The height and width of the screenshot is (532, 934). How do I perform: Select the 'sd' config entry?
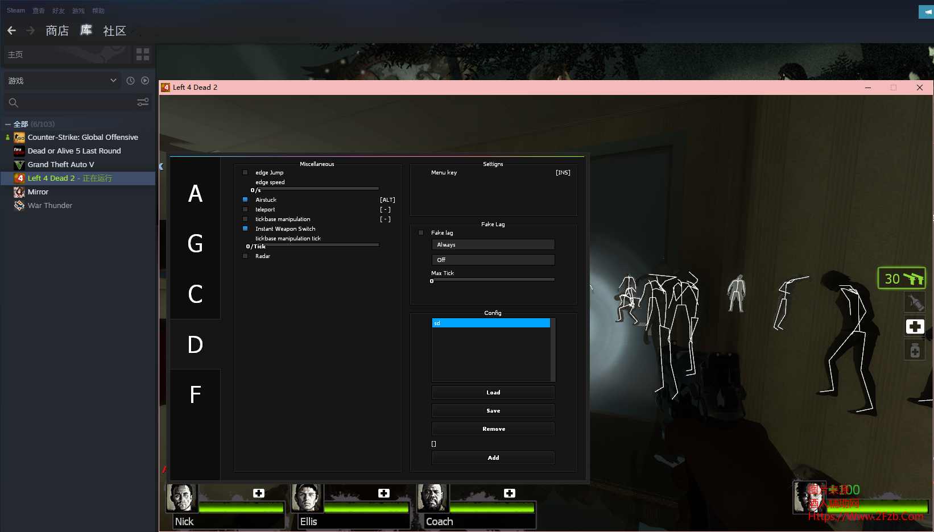coord(491,323)
